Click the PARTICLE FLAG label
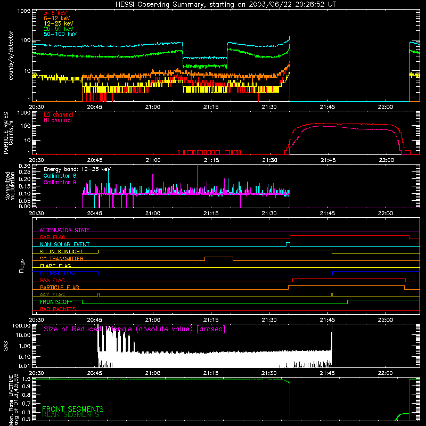The width and height of the screenshot is (426, 426). pos(60,287)
